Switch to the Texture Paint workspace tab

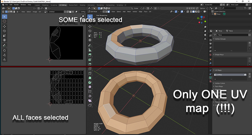[73, 5]
